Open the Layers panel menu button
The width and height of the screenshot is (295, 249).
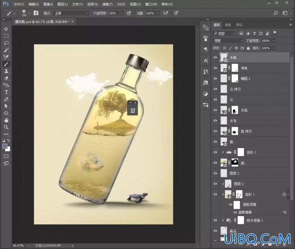290,25
